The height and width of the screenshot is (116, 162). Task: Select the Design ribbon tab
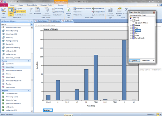(61, 5)
